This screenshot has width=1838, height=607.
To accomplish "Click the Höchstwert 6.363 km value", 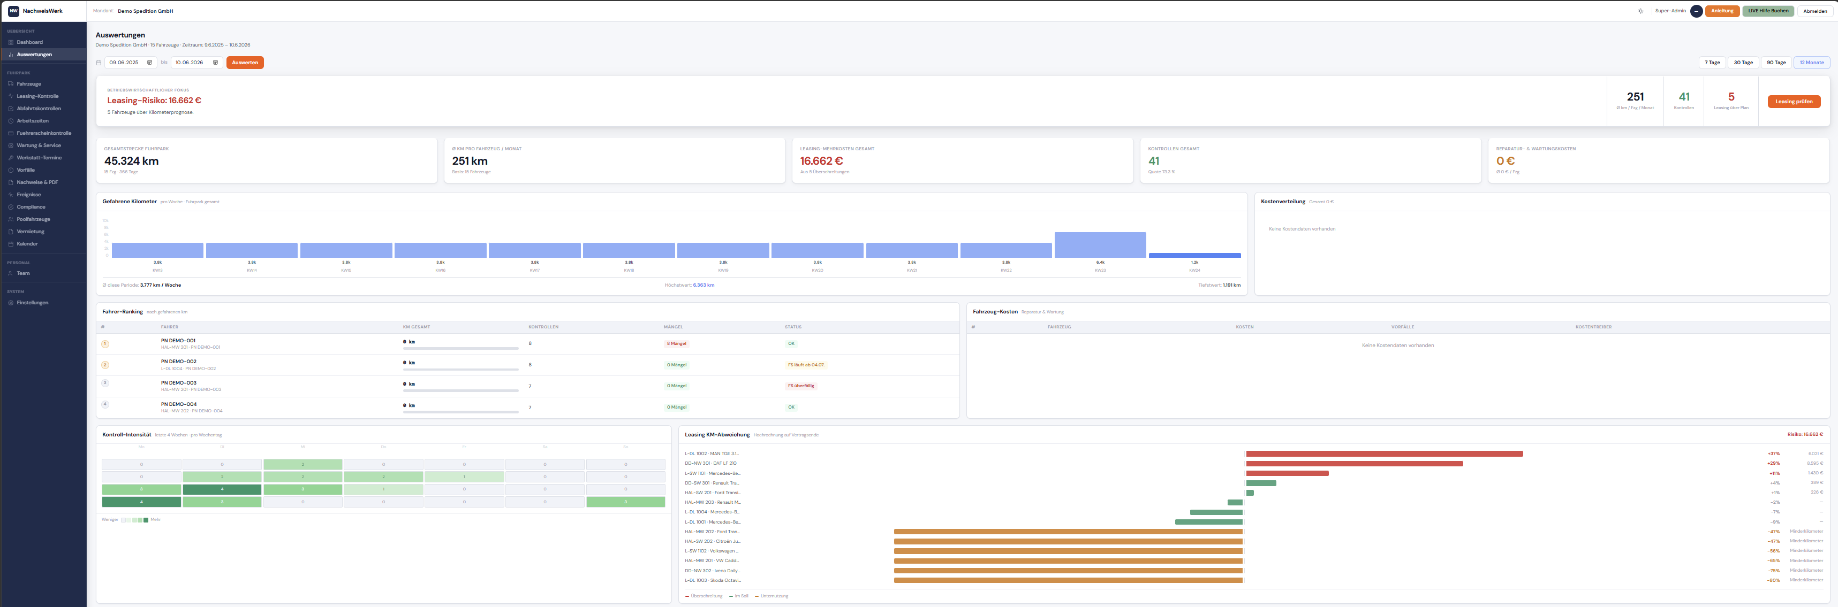I will (x=704, y=285).
